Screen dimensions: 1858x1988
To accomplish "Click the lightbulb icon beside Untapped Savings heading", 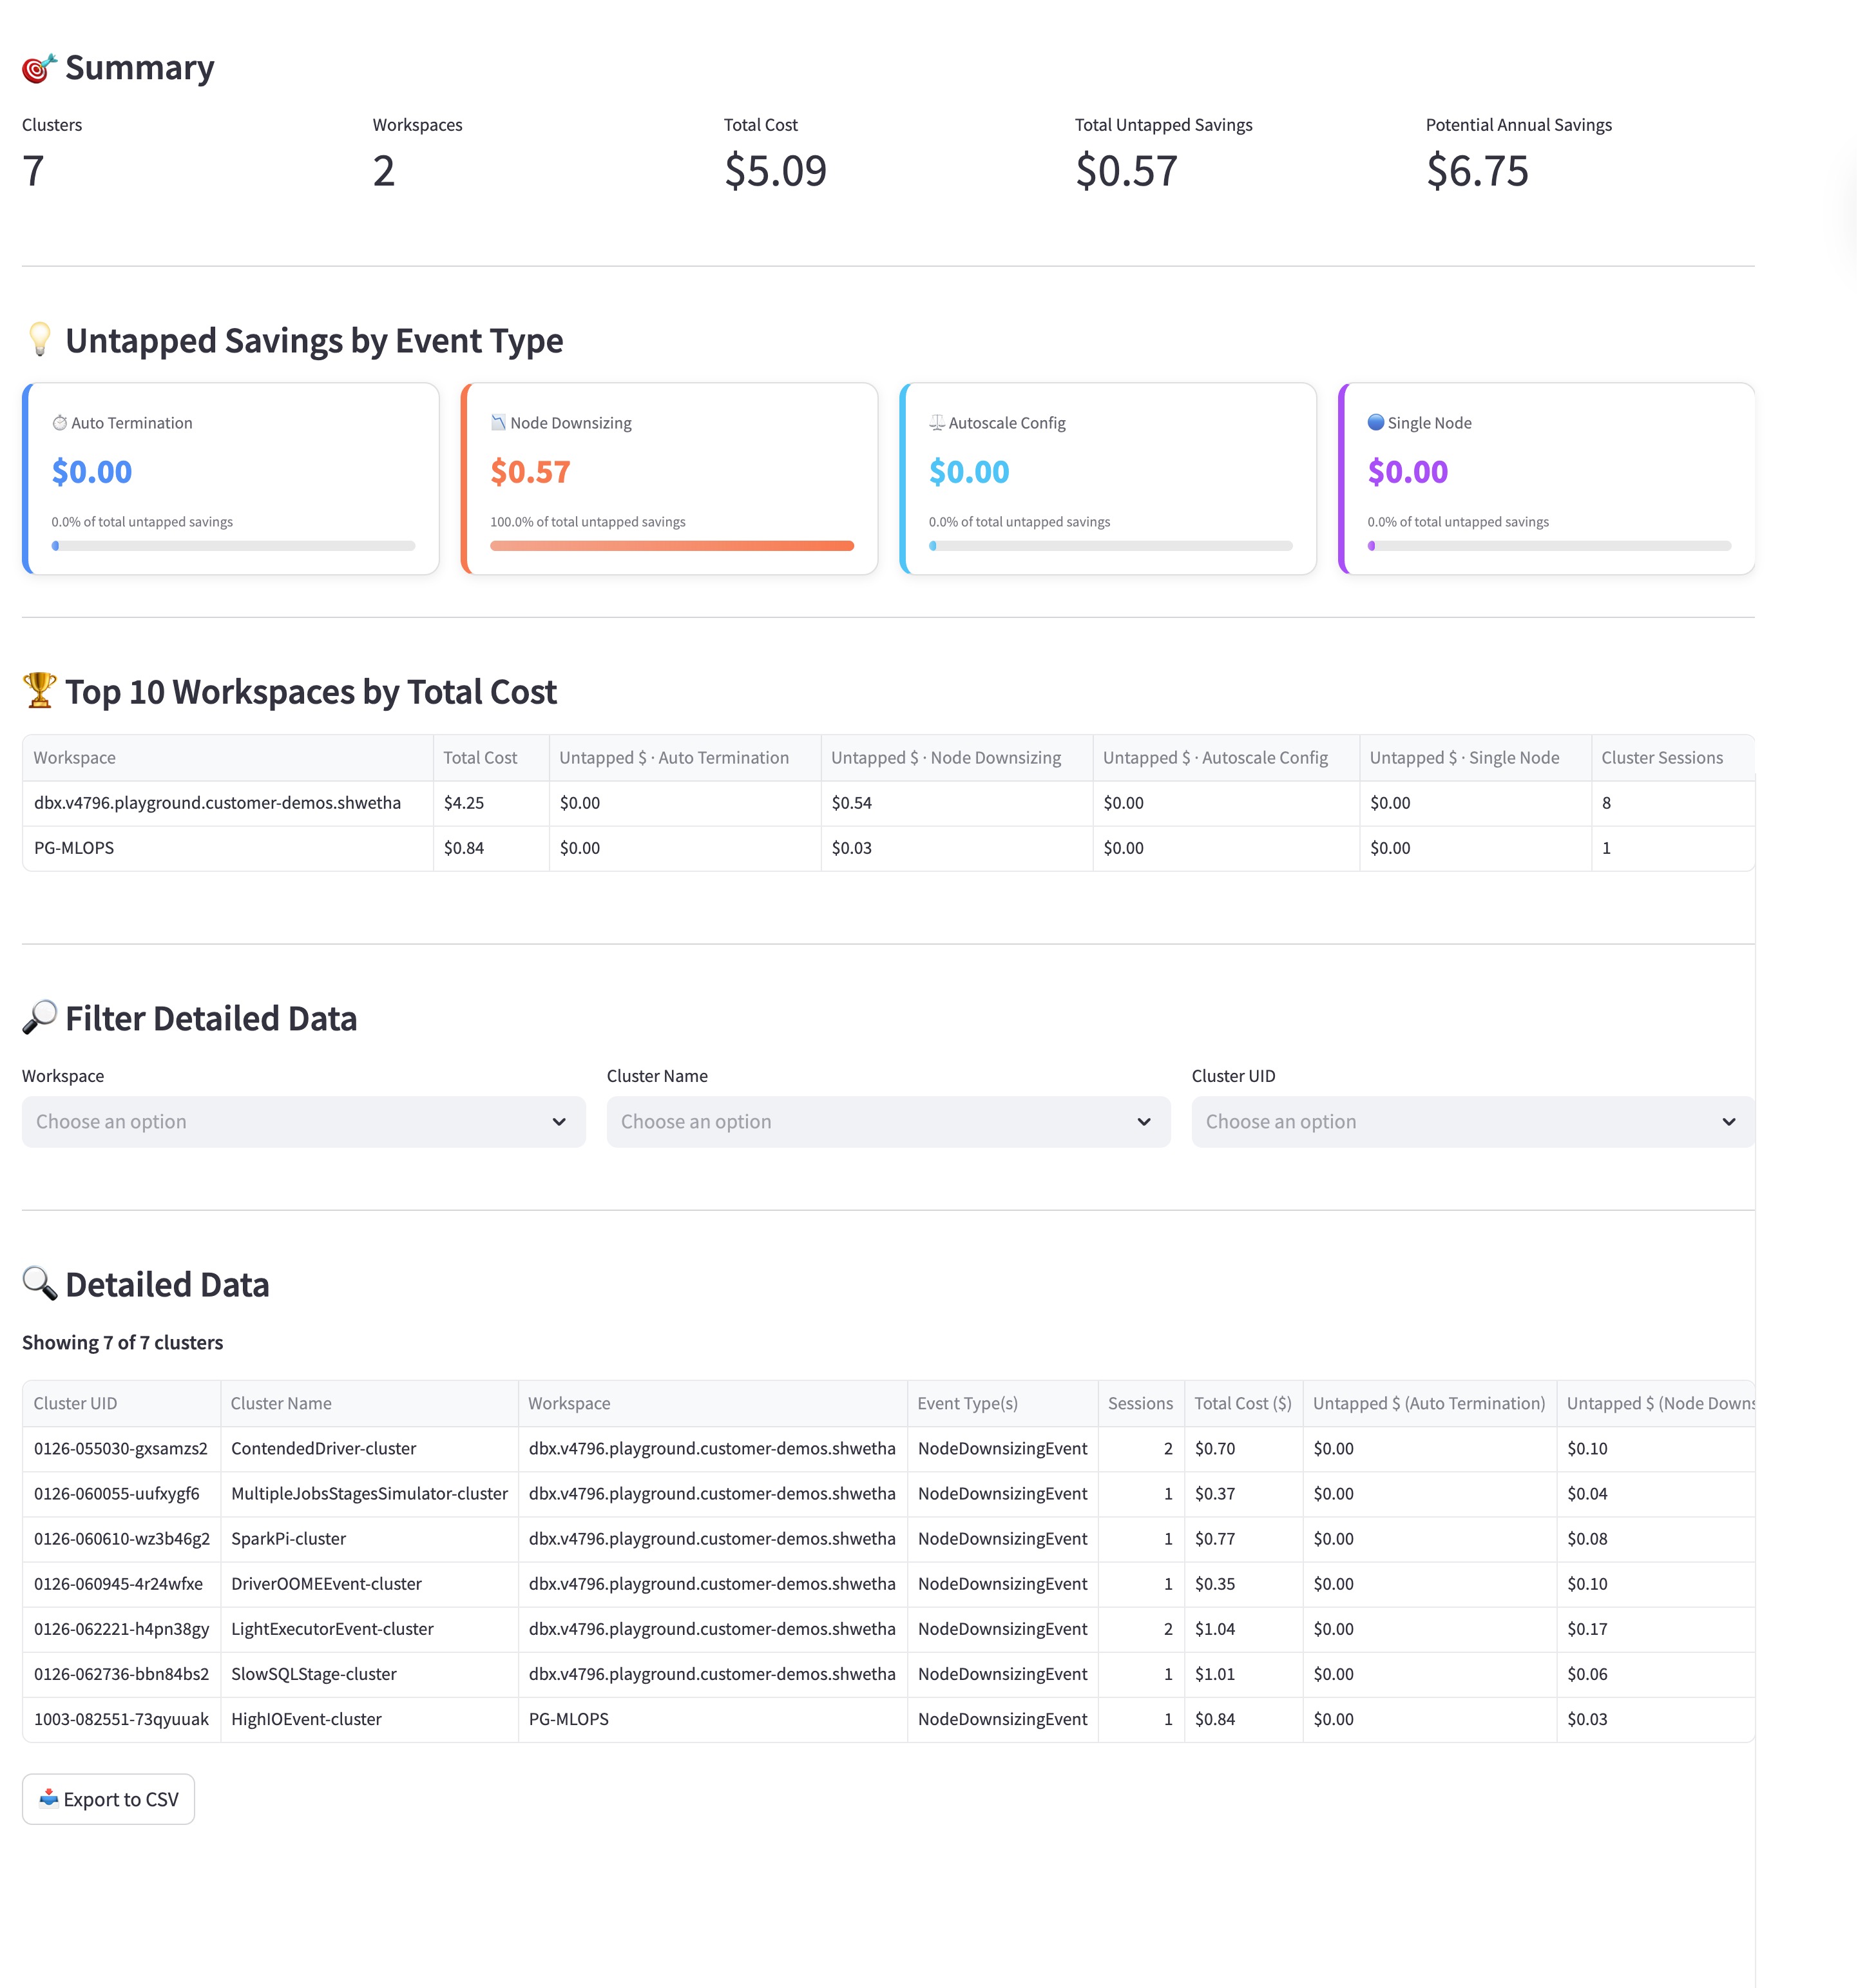I will click(39, 340).
